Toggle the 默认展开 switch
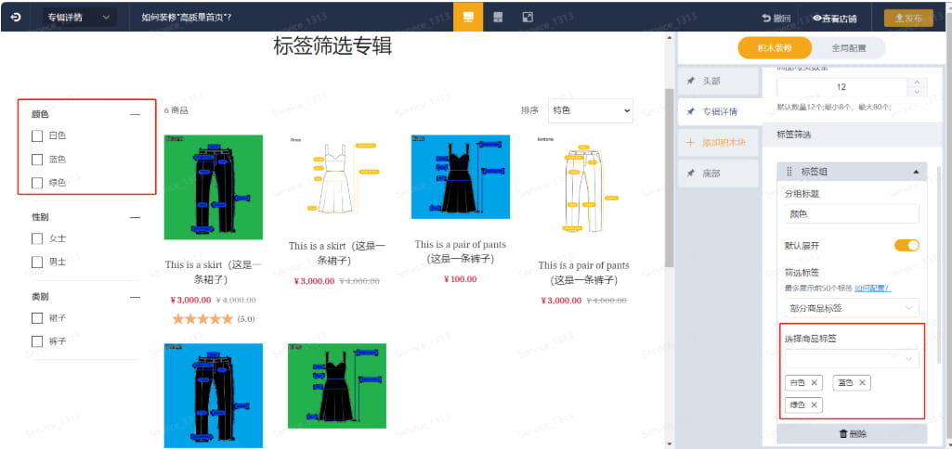952x449 pixels. click(906, 246)
